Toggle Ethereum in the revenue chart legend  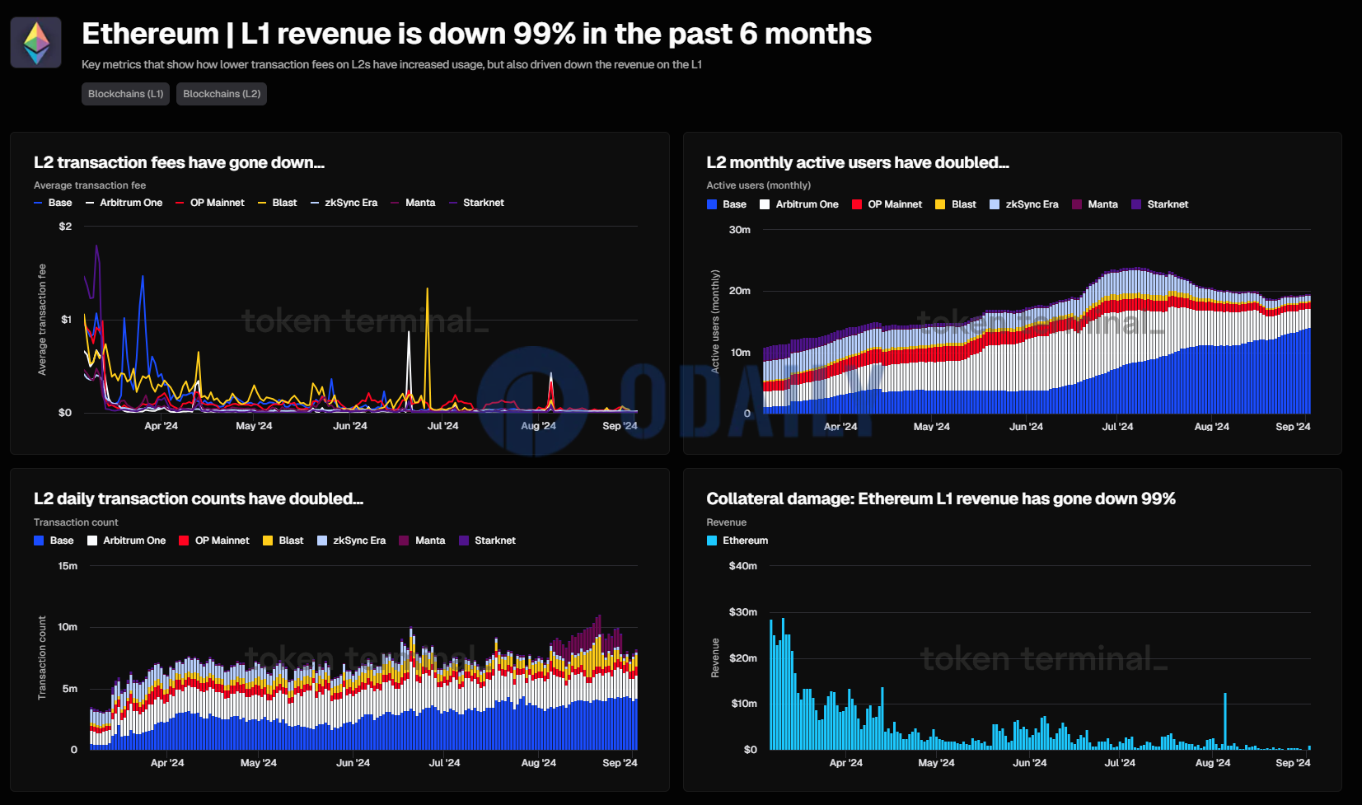pyautogui.click(x=737, y=541)
